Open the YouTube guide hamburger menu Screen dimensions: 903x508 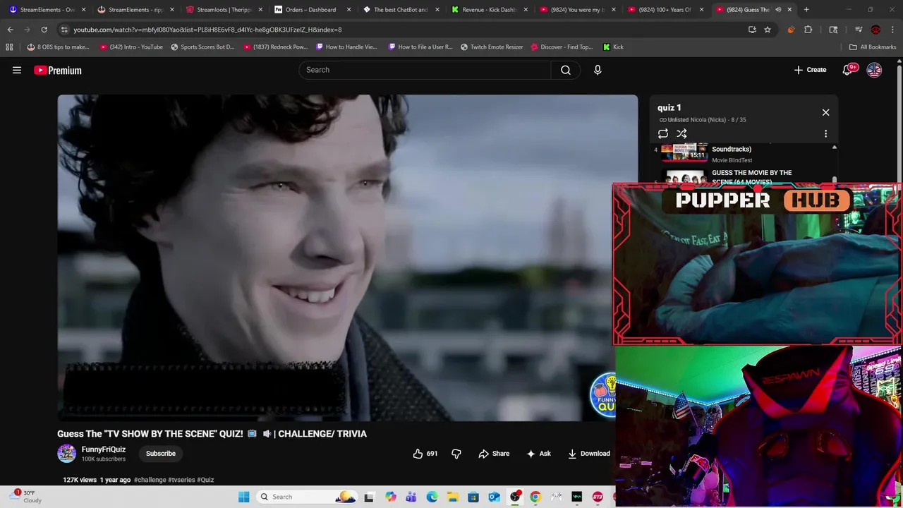pos(17,70)
